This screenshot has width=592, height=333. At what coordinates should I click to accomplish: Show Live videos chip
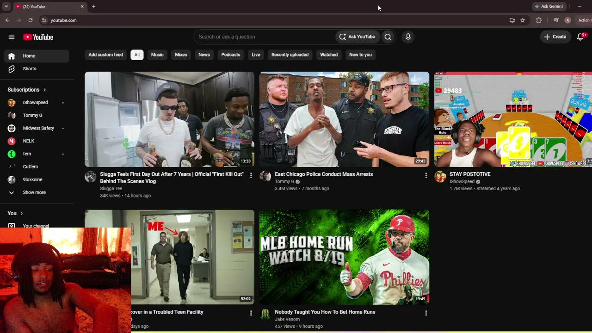(x=256, y=55)
